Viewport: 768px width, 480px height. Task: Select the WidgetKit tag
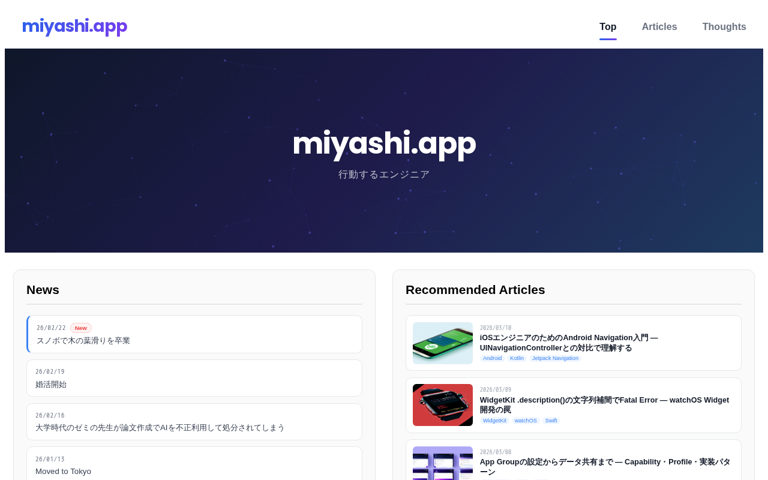pyautogui.click(x=495, y=421)
